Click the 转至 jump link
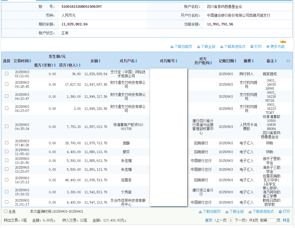 pos(286,220)
